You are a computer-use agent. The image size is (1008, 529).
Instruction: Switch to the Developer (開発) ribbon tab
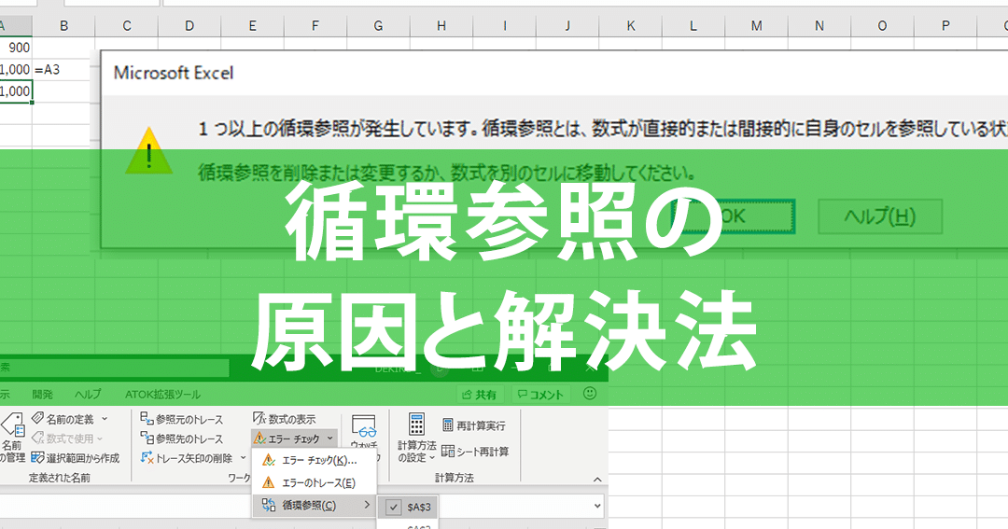pyautogui.click(x=43, y=395)
